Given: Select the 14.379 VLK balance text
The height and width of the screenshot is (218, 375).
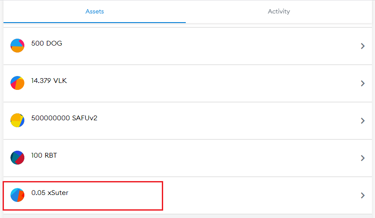Looking at the screenshot, I should point(49,81).
